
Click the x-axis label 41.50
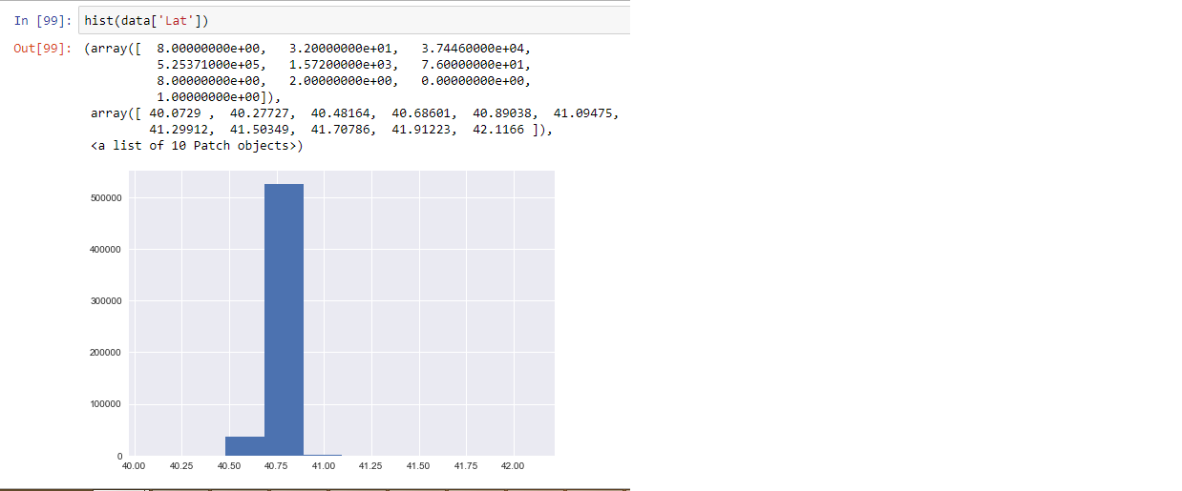pyautogui.click(x=418, y=466)
